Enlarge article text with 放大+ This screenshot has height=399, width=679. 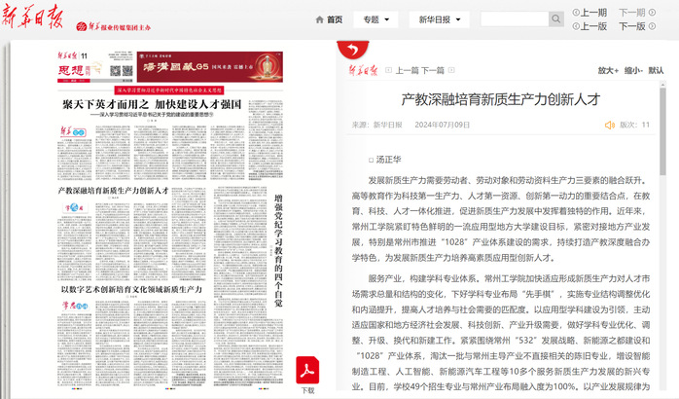tap(608, 70)
